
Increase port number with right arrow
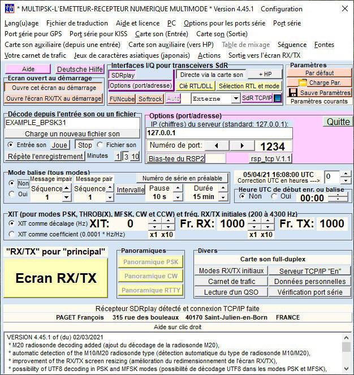(x=242, y=145)
